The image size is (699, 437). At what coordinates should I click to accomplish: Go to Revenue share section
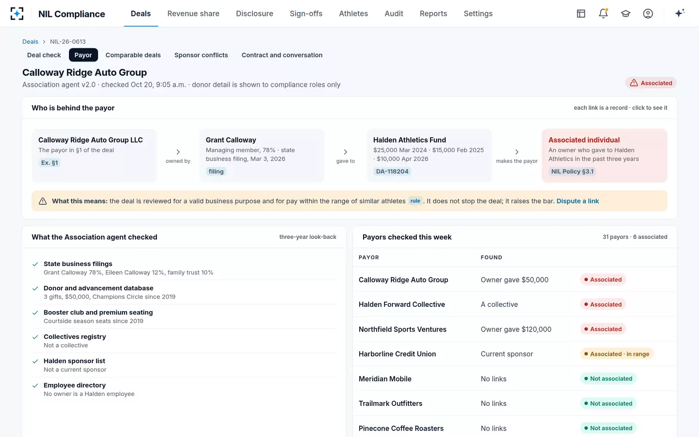pyautogui.click(x=193, y=14)
